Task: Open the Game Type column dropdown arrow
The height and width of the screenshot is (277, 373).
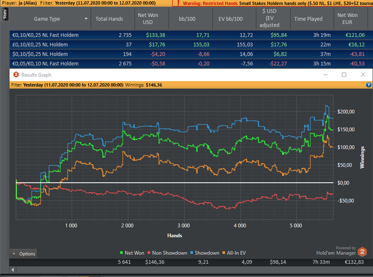Action: pos(86,19)
